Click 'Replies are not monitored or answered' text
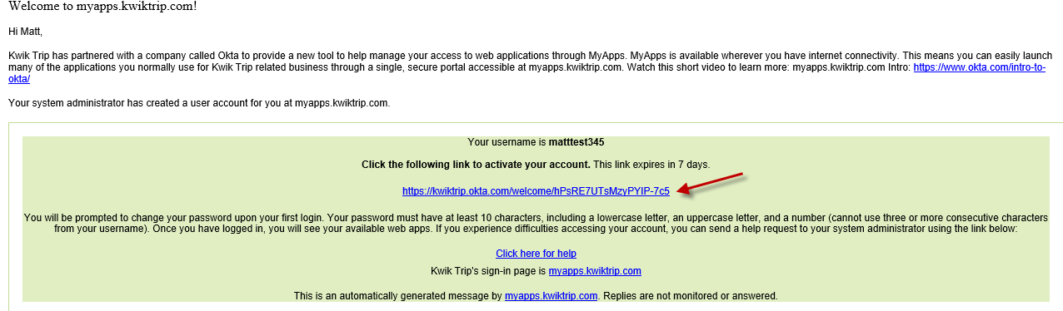1063x311 pixels. click(689, 296)
